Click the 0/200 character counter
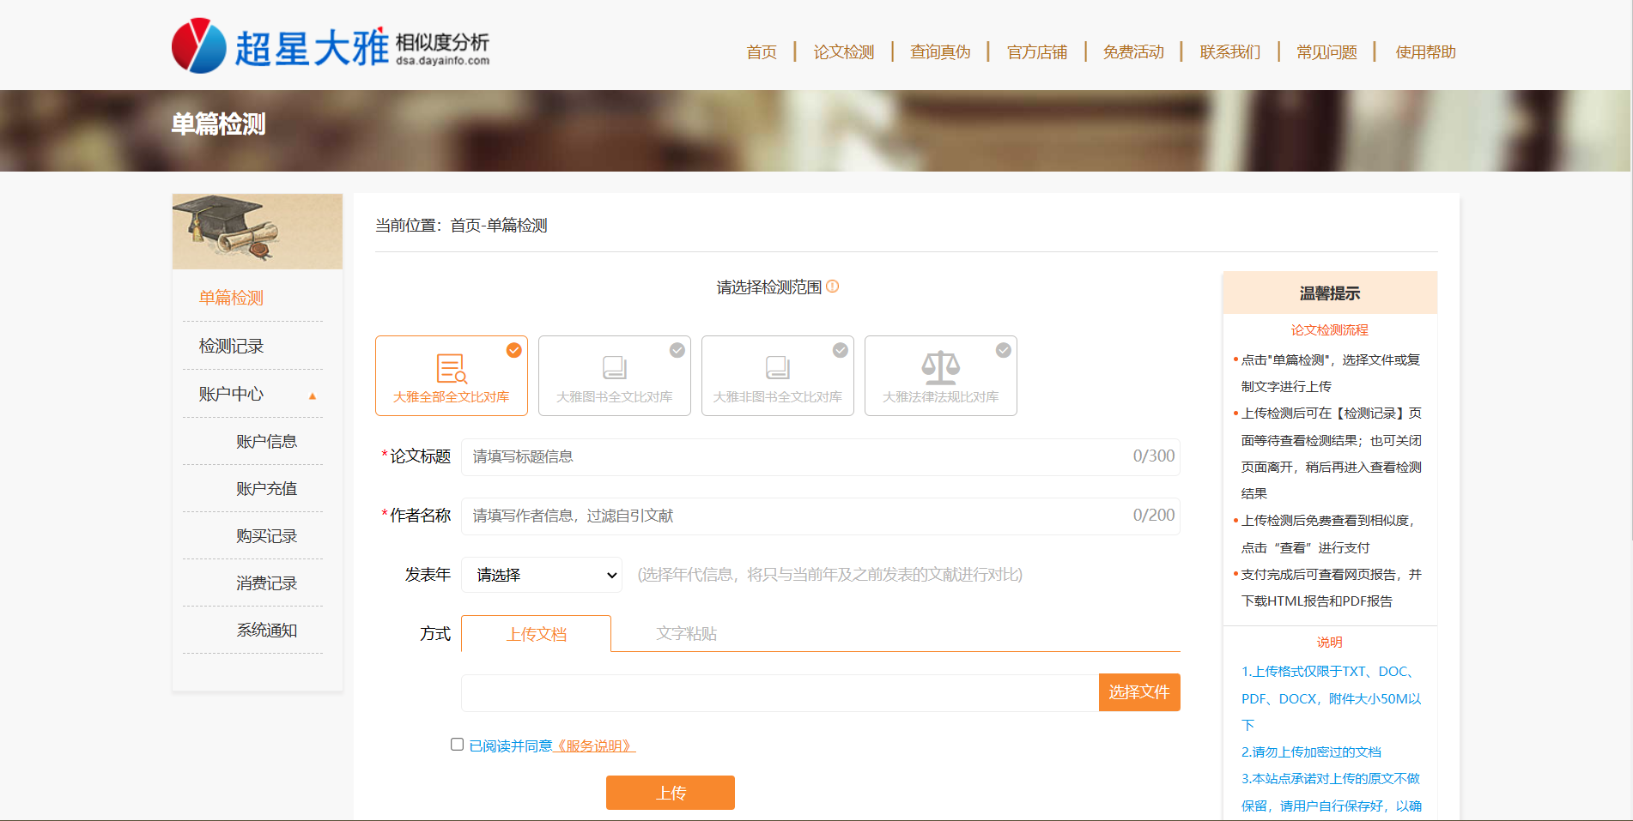 pyautogui.click(x=1154, y=516)
